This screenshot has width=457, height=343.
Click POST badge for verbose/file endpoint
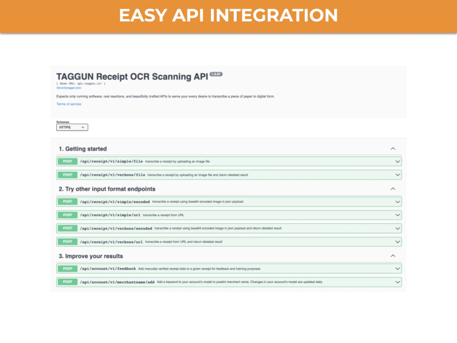pyautogui.click(x=68, y=175)
